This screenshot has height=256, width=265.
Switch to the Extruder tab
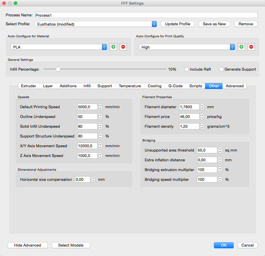[29, 86]
